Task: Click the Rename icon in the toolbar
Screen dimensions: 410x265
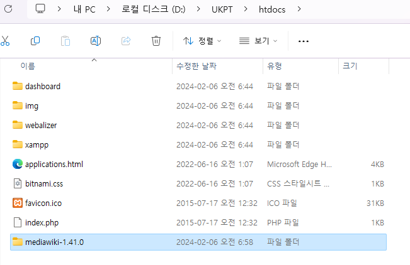Action: (96, 41)
